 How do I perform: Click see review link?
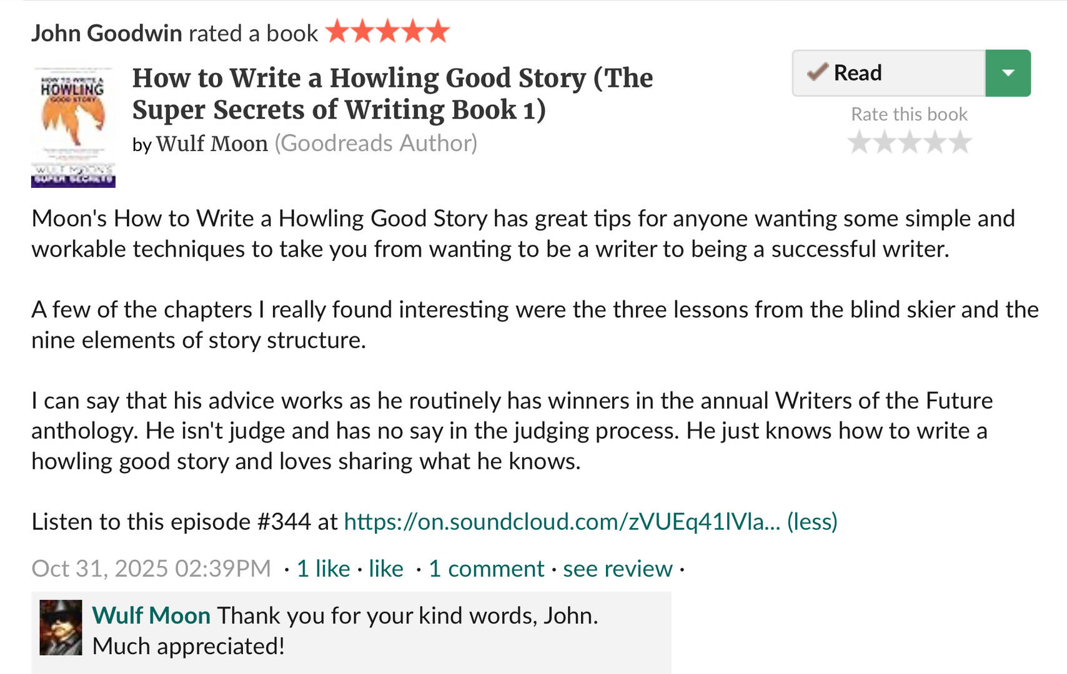pyautogui.click(x=617, y=569)
